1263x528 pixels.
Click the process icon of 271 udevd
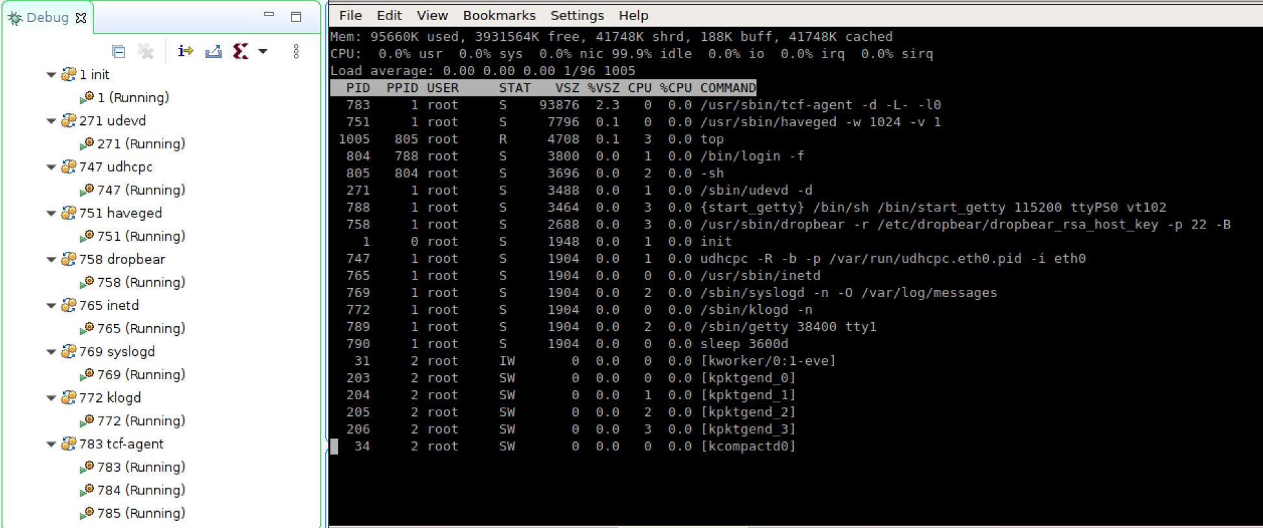point(69,120)
